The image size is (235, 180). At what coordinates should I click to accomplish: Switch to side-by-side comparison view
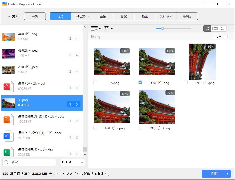[x=215, y=28]
